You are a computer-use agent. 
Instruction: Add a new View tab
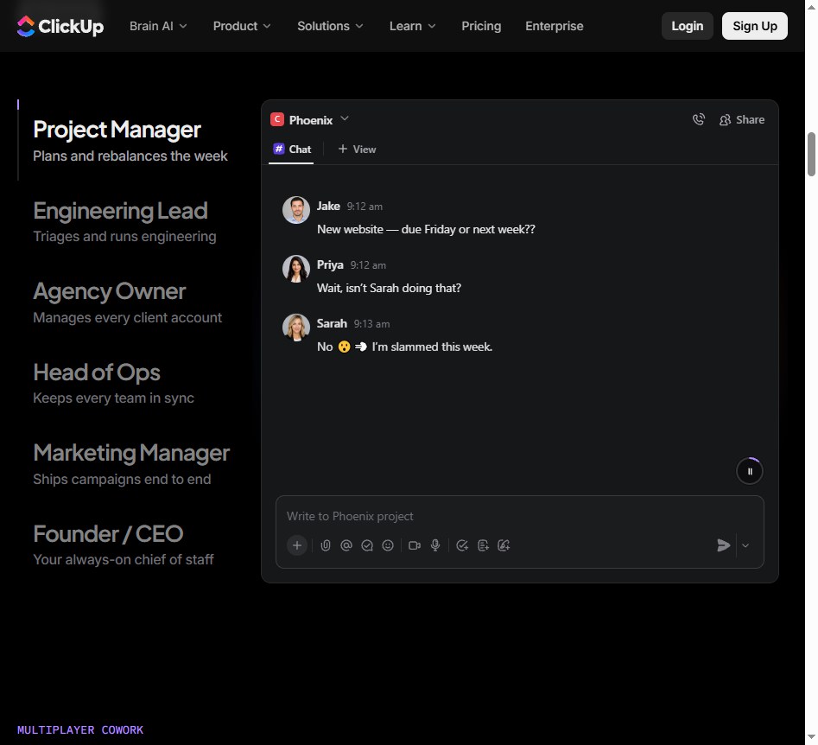click(357, 150)
